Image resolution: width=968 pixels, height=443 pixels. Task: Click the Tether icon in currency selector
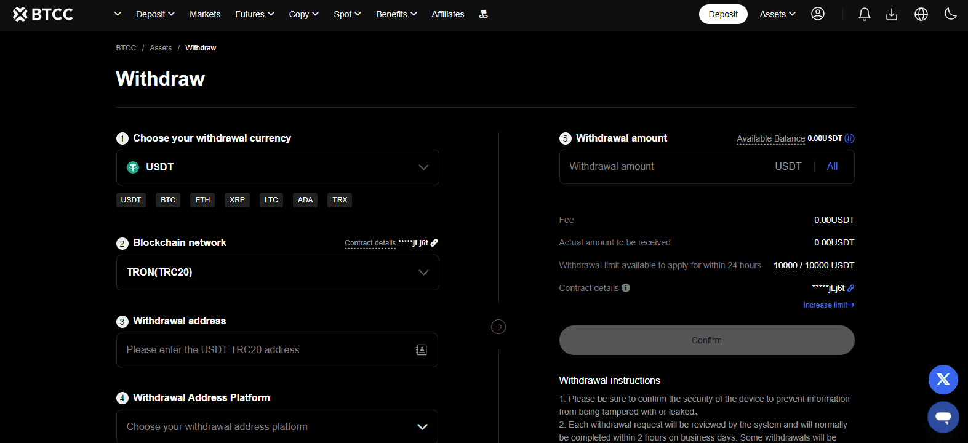coord(133,167)
